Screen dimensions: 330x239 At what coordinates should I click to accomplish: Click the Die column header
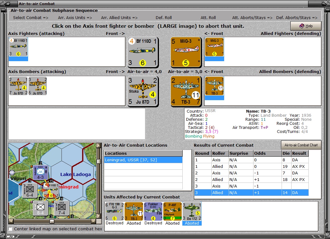[x=286, y=153]
